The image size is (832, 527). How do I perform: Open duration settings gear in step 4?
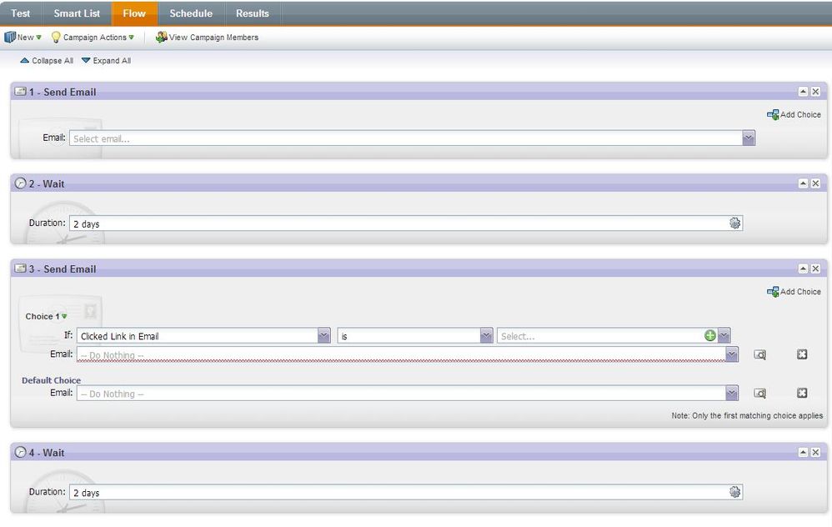(735, 492)
